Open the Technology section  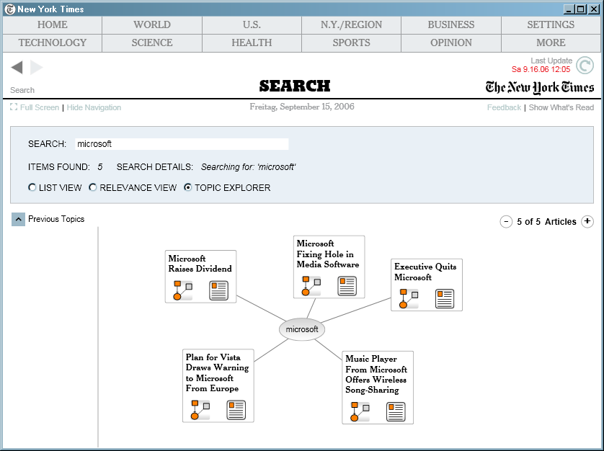pos(53,43)
